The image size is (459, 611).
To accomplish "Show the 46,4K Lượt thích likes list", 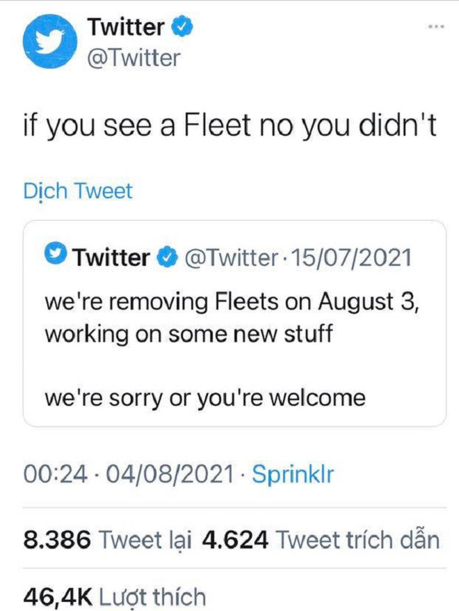I will 115,596.
